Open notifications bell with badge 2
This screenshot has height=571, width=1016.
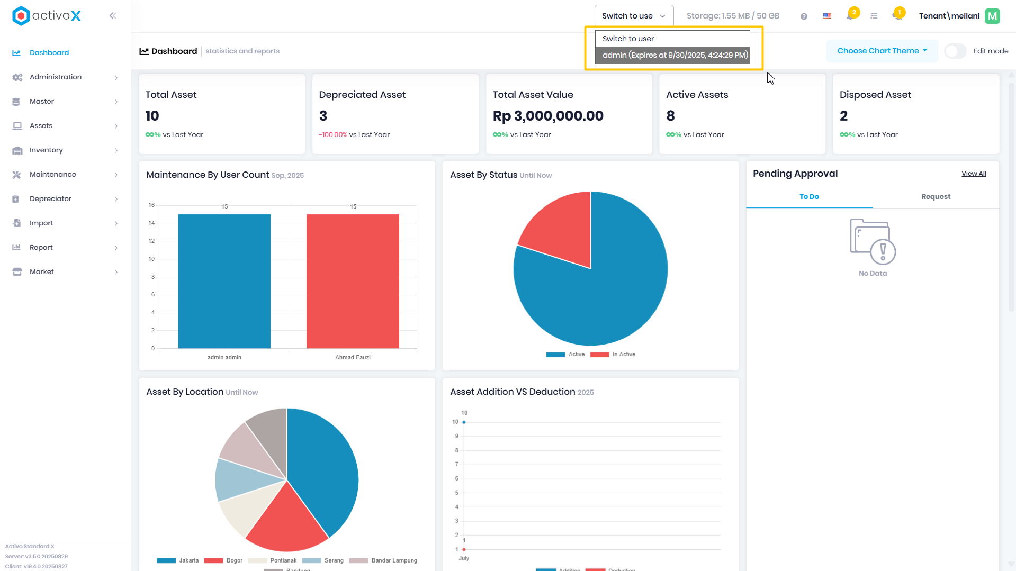click(851, 14)
